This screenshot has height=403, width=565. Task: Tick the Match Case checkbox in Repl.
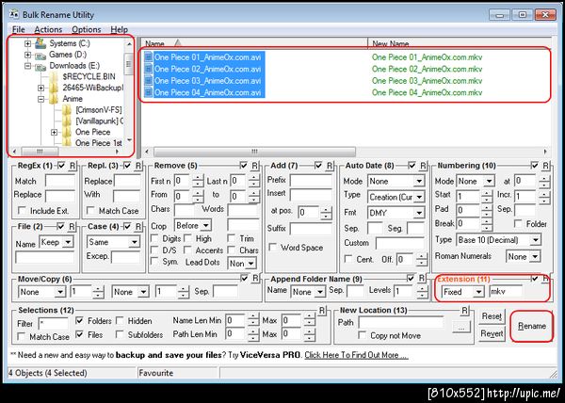[x=90, y=210]
